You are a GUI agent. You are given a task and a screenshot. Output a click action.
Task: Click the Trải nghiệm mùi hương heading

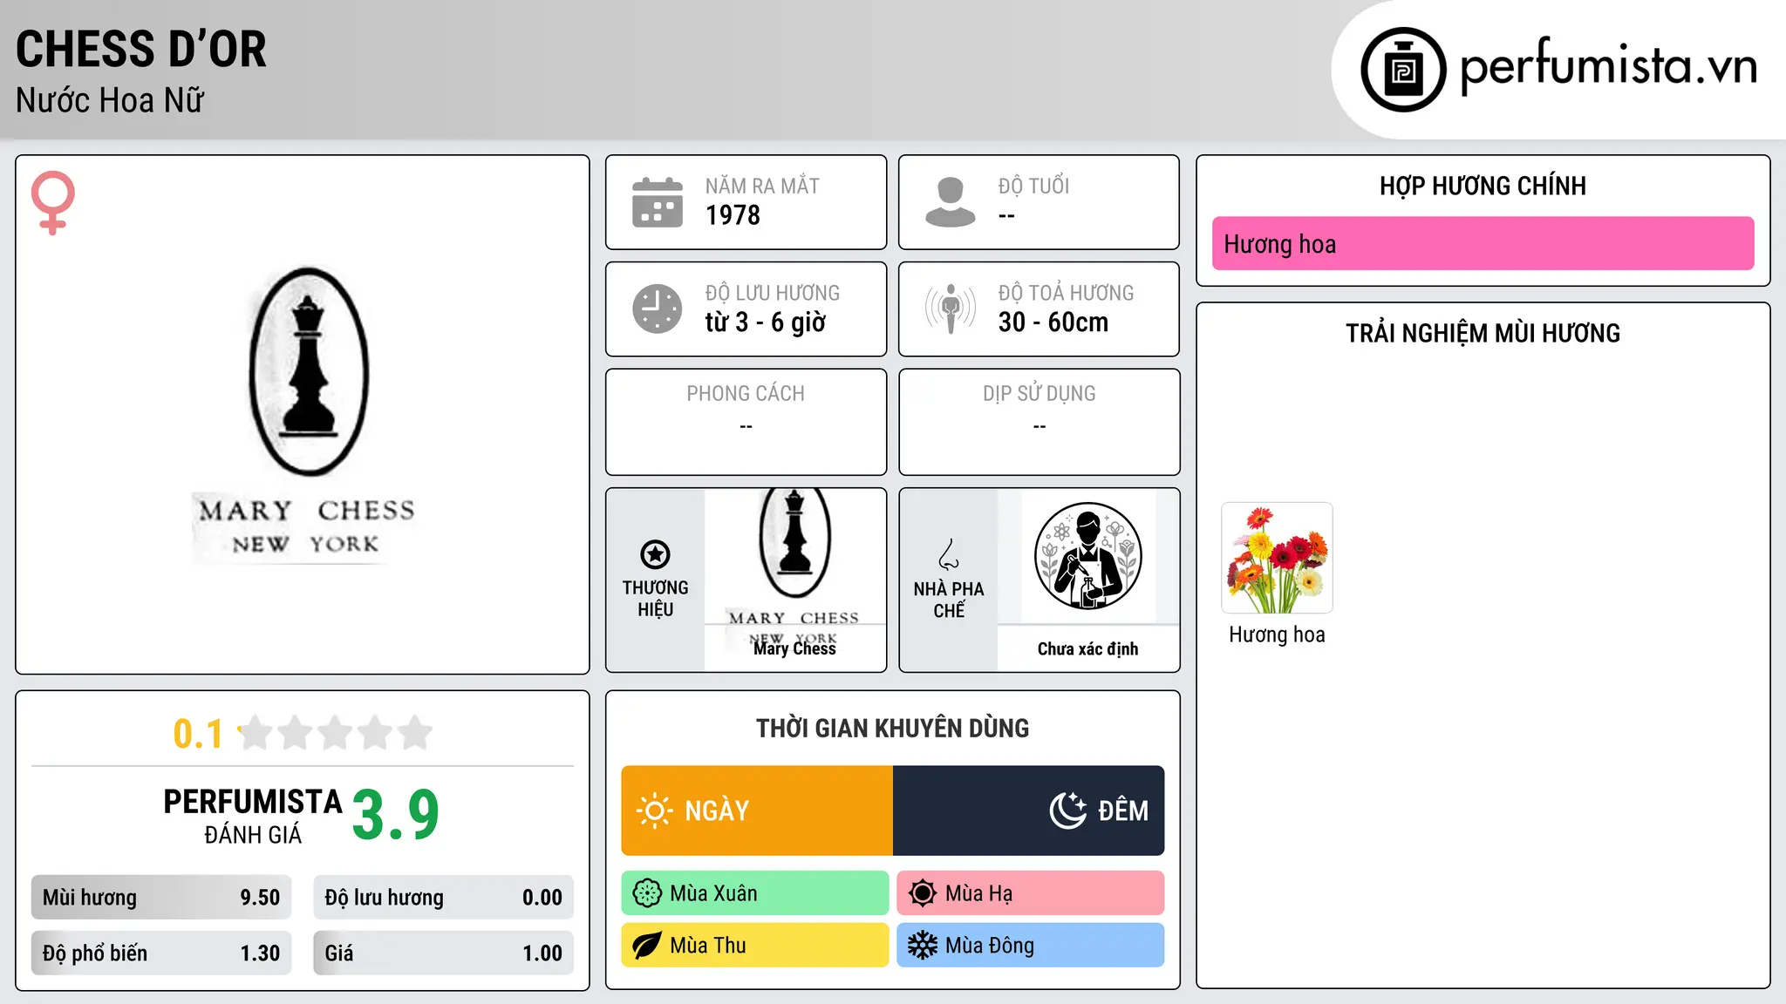[1483, 333]
